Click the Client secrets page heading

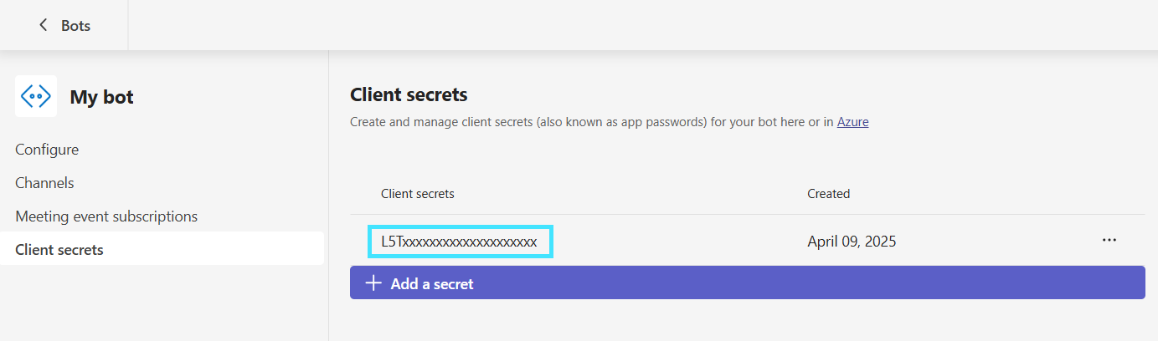coord(409,94)
